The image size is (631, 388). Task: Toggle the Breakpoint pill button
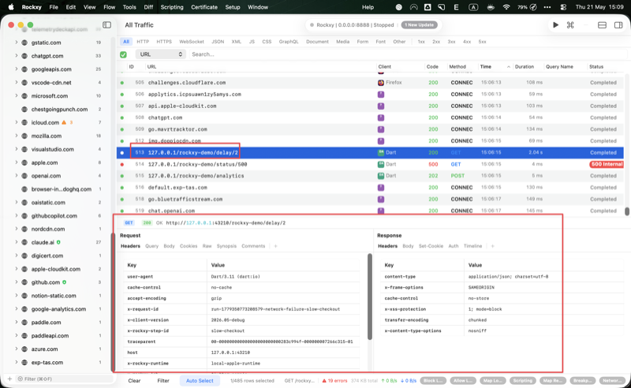tap(582, 381)
